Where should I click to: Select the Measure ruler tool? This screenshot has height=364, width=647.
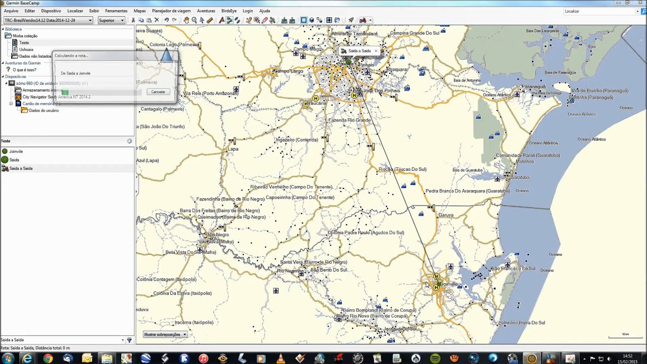(210, 20)
